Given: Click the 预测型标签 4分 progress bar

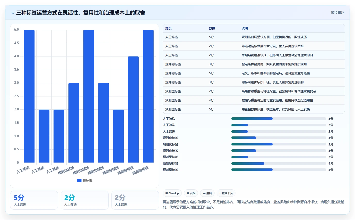Looking at the screenshot, I should coord(279,164).
